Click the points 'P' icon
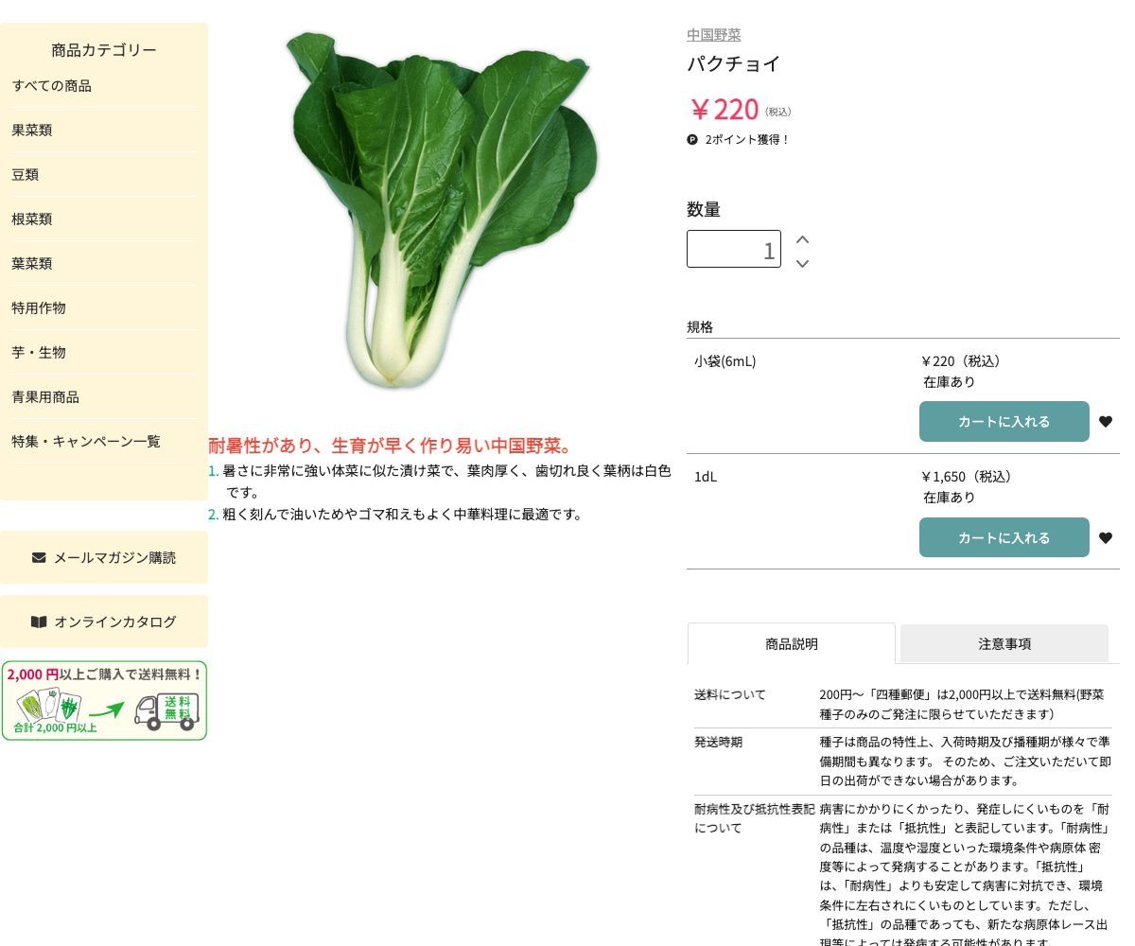The width and height of the screenshot is (1135, 946). coord(692,140)
